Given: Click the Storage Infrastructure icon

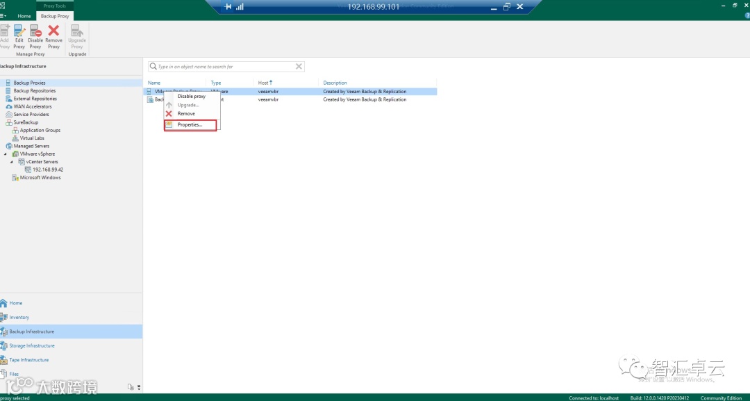Looking at the screenshot, I should (x=4, y=345).
